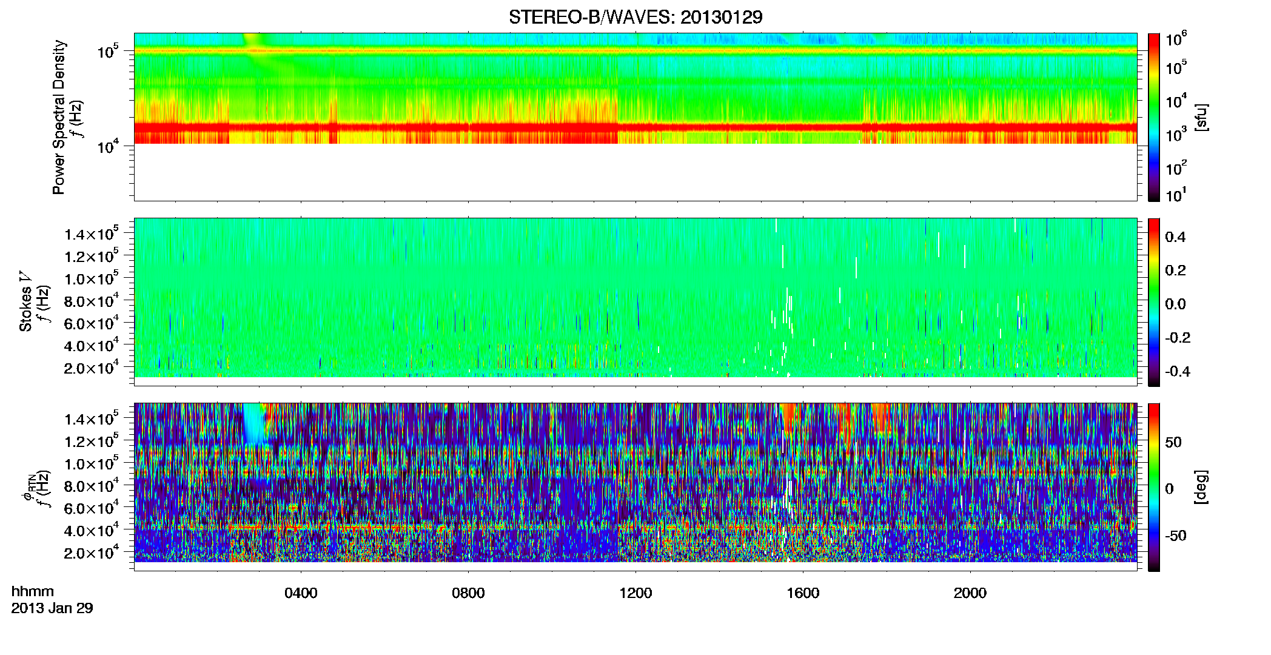Click the 0.0 label on Stokes colorbar
This screenshot has height=655, width=1271.
click(x=1175, y=304)
